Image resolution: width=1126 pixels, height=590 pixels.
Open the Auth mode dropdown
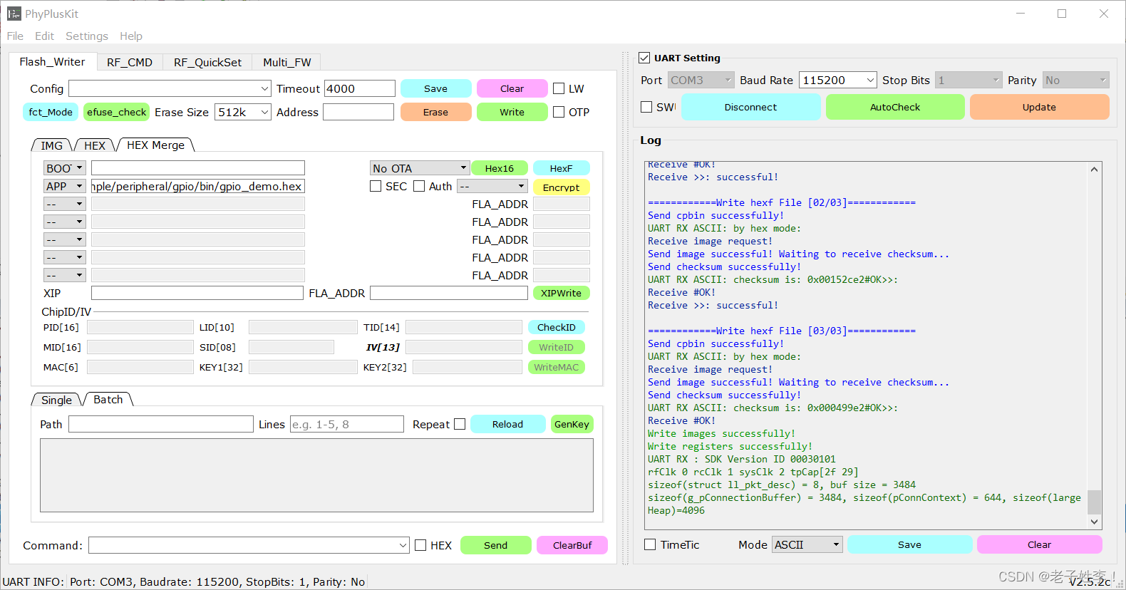[x=492, y=186]
